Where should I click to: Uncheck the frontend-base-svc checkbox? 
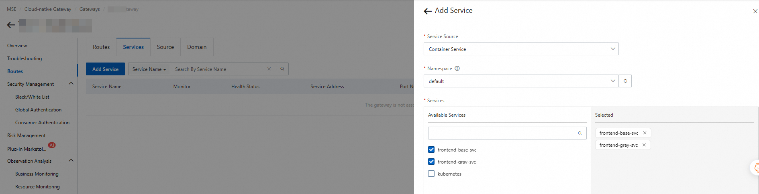pos(431,150)
